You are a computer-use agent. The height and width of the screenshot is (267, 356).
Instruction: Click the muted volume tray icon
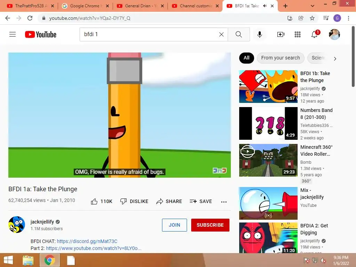[x=323, y=260]
